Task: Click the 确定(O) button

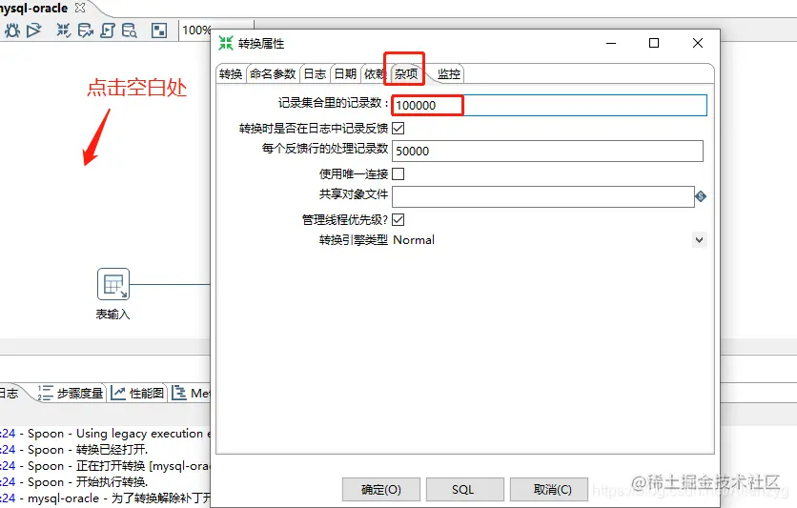Action: coord(381,490)
